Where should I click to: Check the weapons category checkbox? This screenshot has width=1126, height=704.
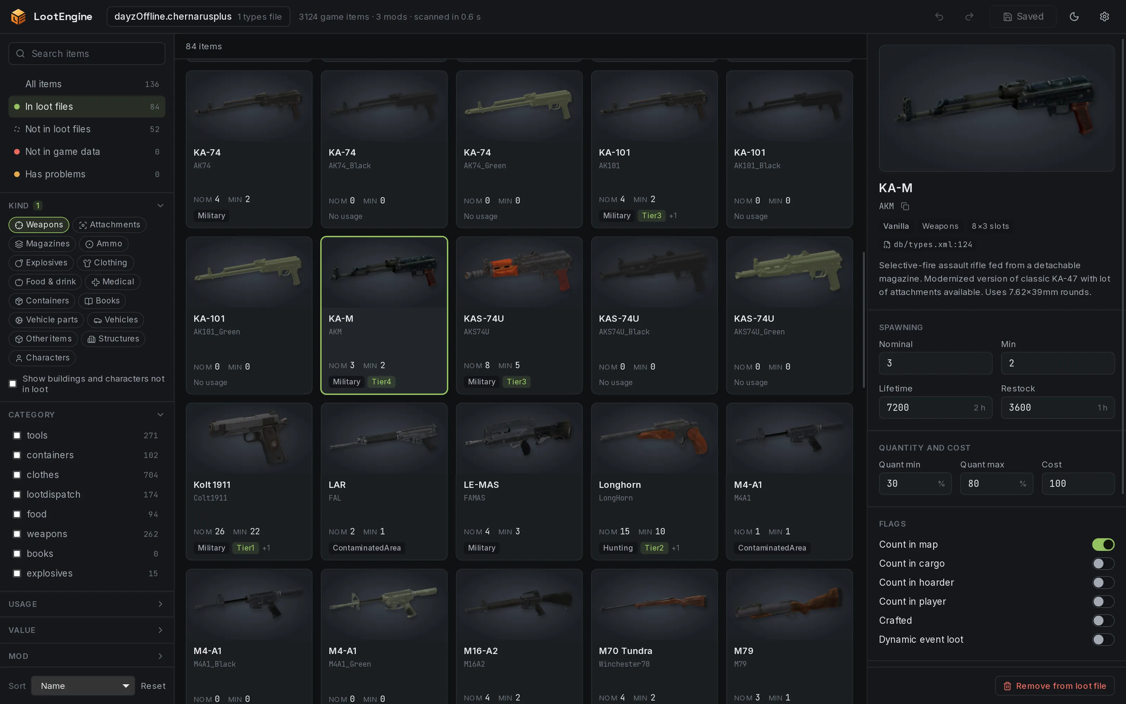(17, 534)
